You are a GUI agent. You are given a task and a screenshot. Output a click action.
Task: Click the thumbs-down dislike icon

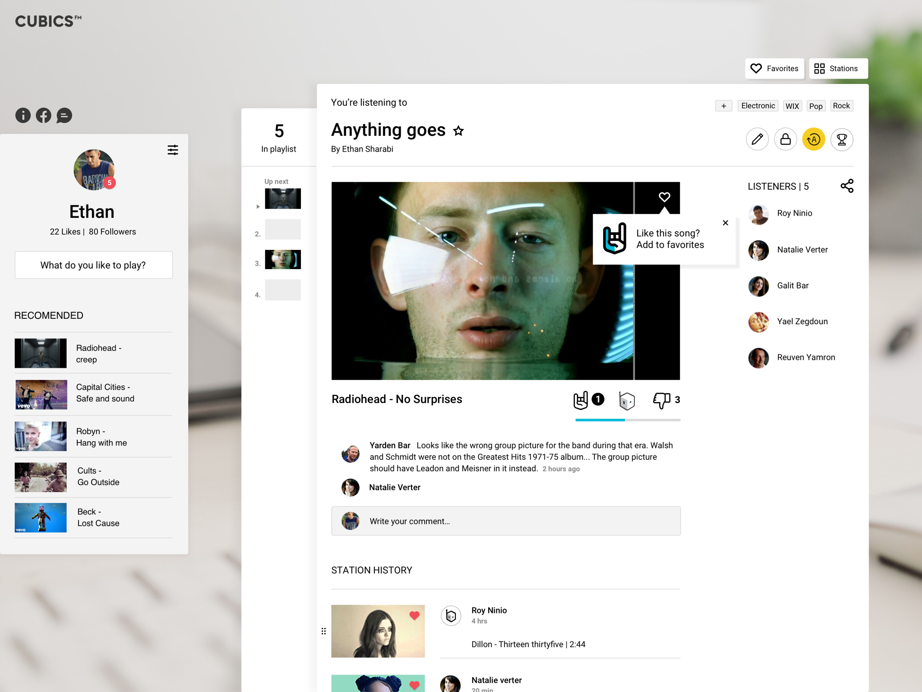pos(662,400)
